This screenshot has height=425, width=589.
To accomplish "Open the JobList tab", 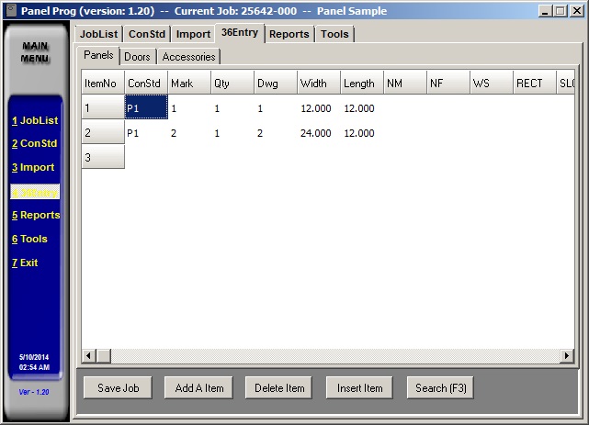I will [98, 34].
